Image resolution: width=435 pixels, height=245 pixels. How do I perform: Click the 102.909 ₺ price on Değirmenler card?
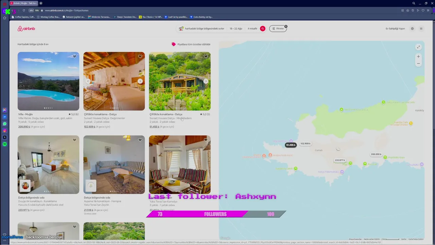(90, 127)
